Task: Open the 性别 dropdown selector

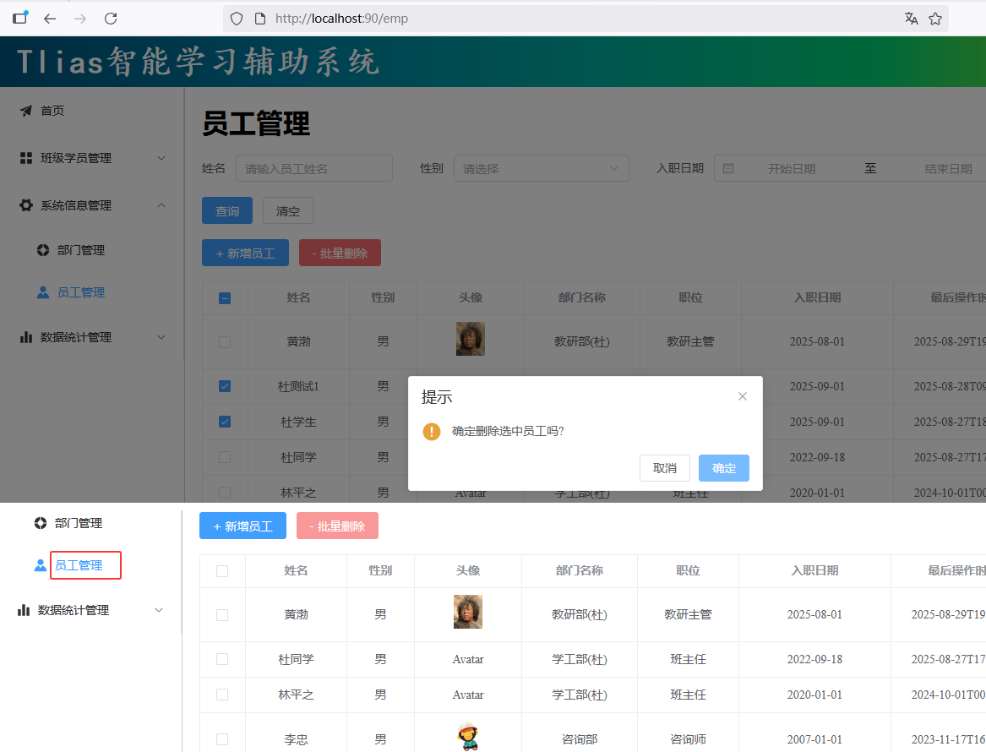Action: (x=541, y=169)
